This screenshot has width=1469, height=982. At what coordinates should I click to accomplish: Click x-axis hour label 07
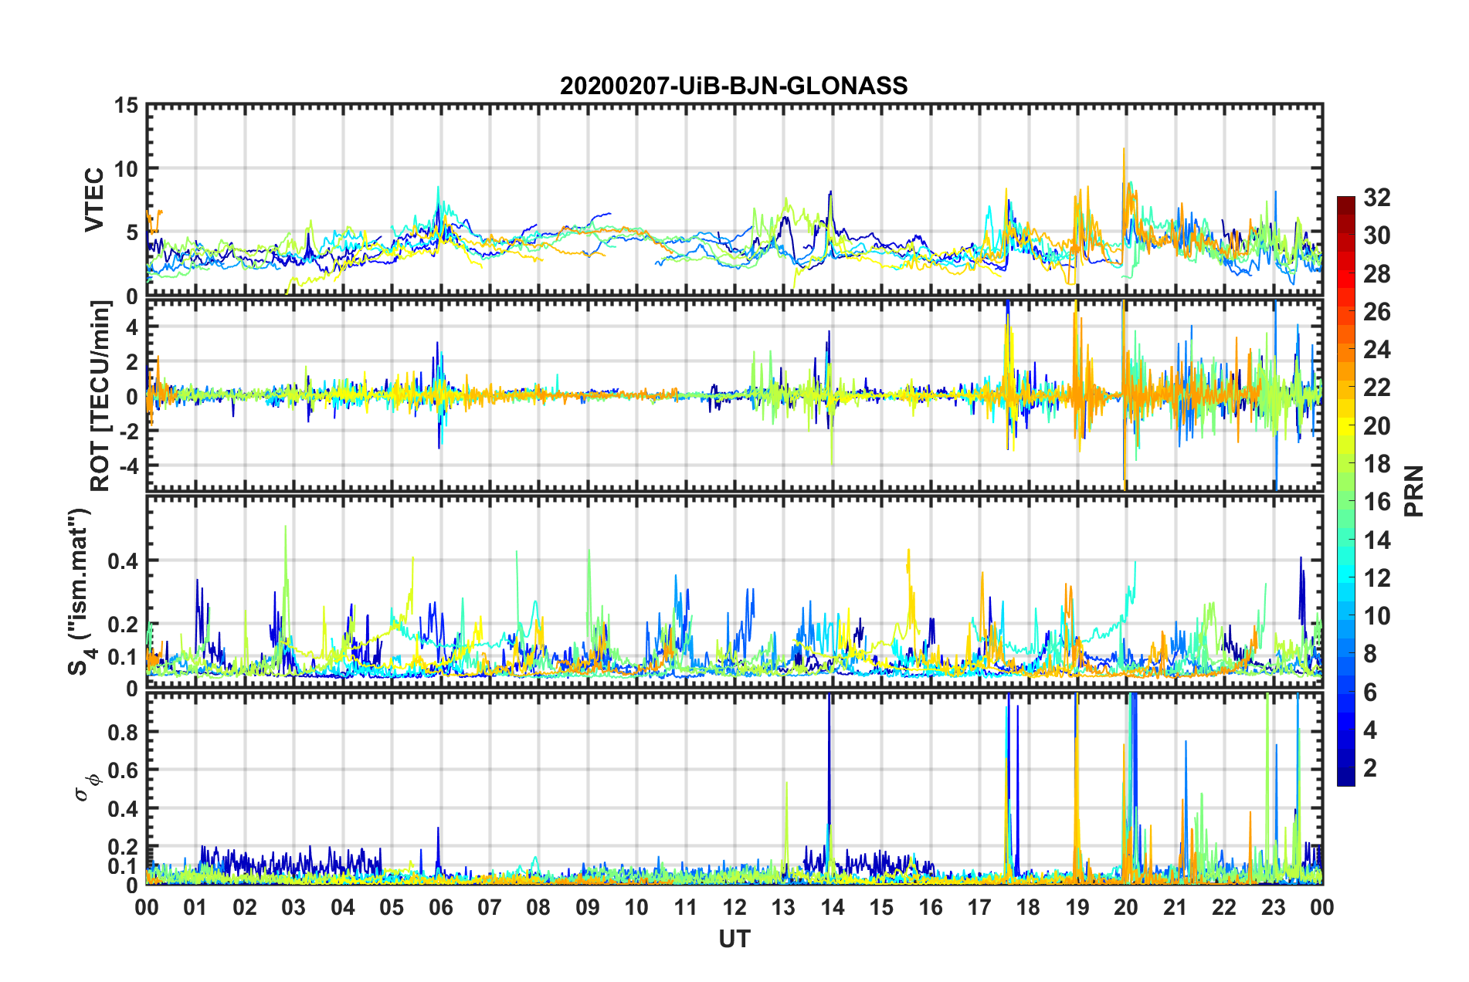[x=490, y=907]
